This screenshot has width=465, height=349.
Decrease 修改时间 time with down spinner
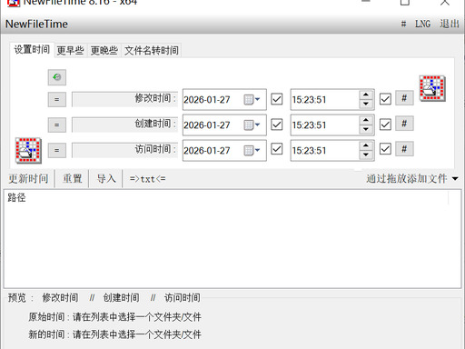366,104
